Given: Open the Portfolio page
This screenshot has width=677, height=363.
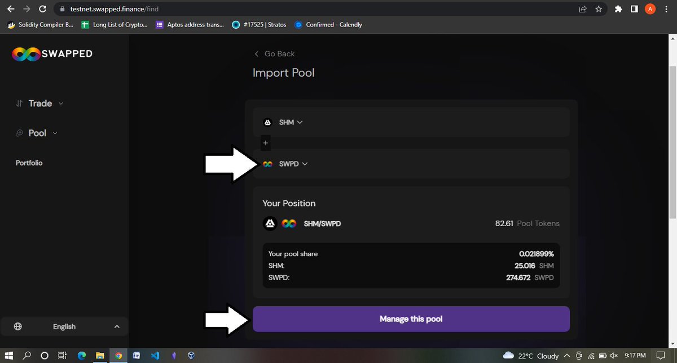Looking at the screenshot, I should (29, 163).
